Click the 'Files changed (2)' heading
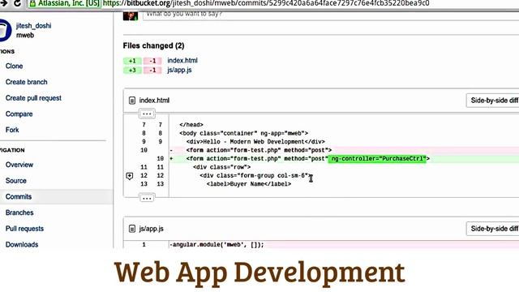 coord(153,45)
